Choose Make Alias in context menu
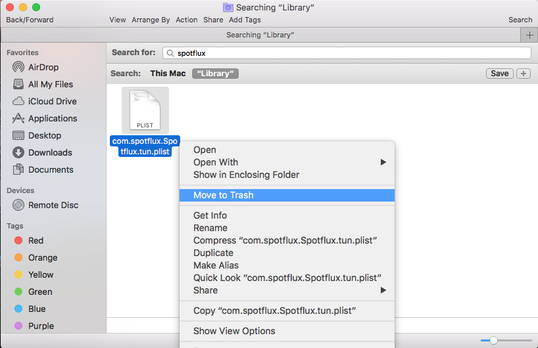The width and height of the screenshot is (538, 348). (x=287, y=265)
